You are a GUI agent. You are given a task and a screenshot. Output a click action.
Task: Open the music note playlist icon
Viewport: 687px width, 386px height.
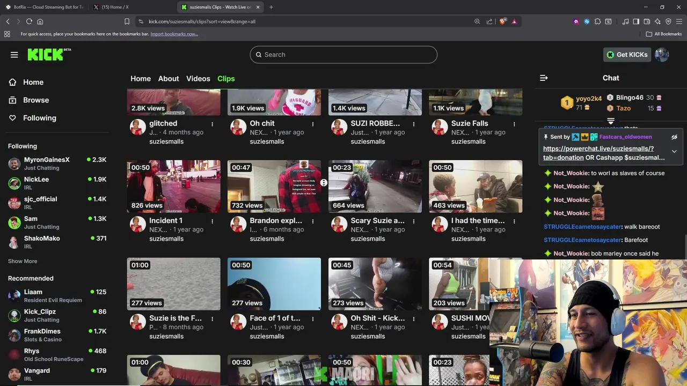625,21
